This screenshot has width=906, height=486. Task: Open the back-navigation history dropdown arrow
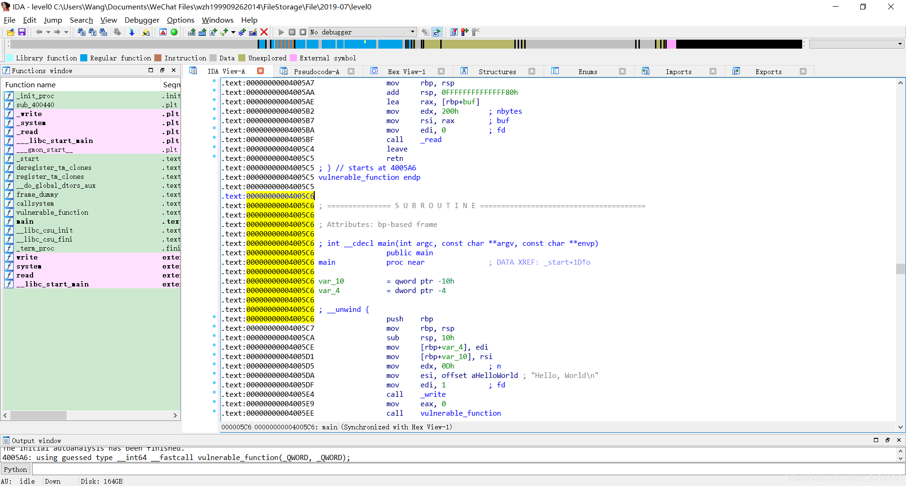point(48,32)
